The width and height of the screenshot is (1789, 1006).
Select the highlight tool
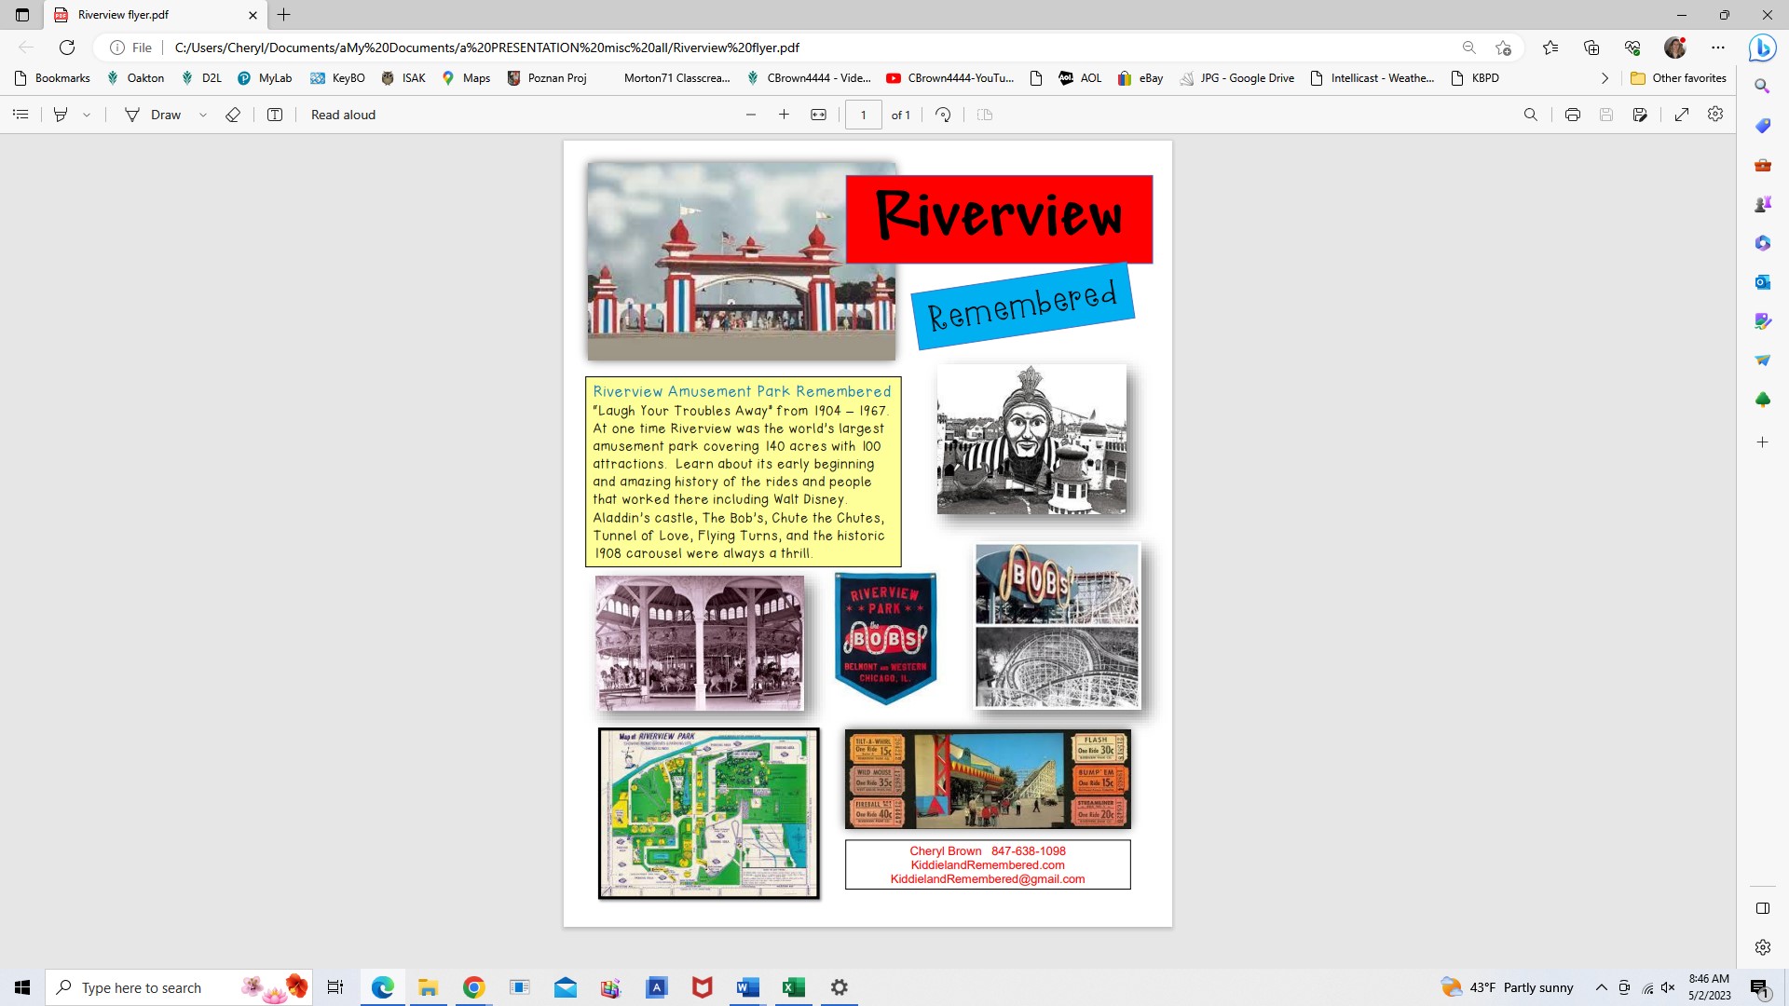click(x=61, y=115)
